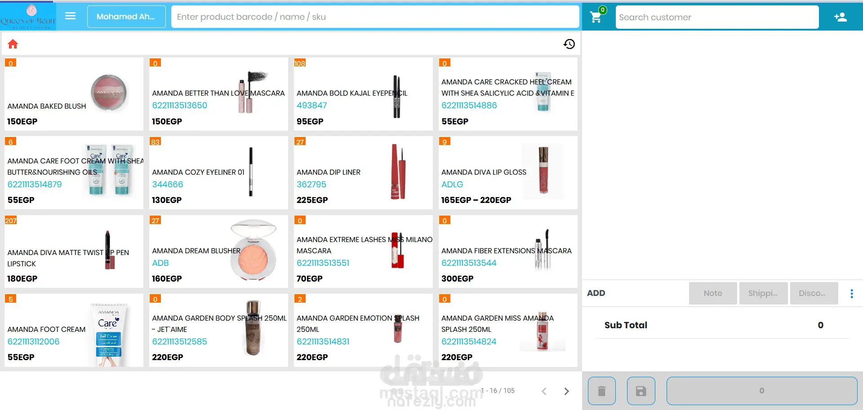The width and height of the screenshot is (863, 410).
Task: Add Amanda Dream Blusher
Action: (218, 251)
